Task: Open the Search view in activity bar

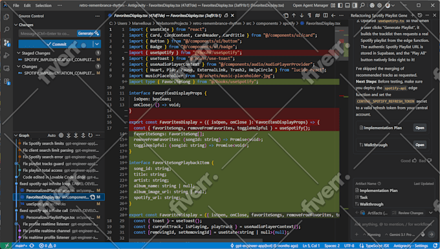Action: pos(6,30)
